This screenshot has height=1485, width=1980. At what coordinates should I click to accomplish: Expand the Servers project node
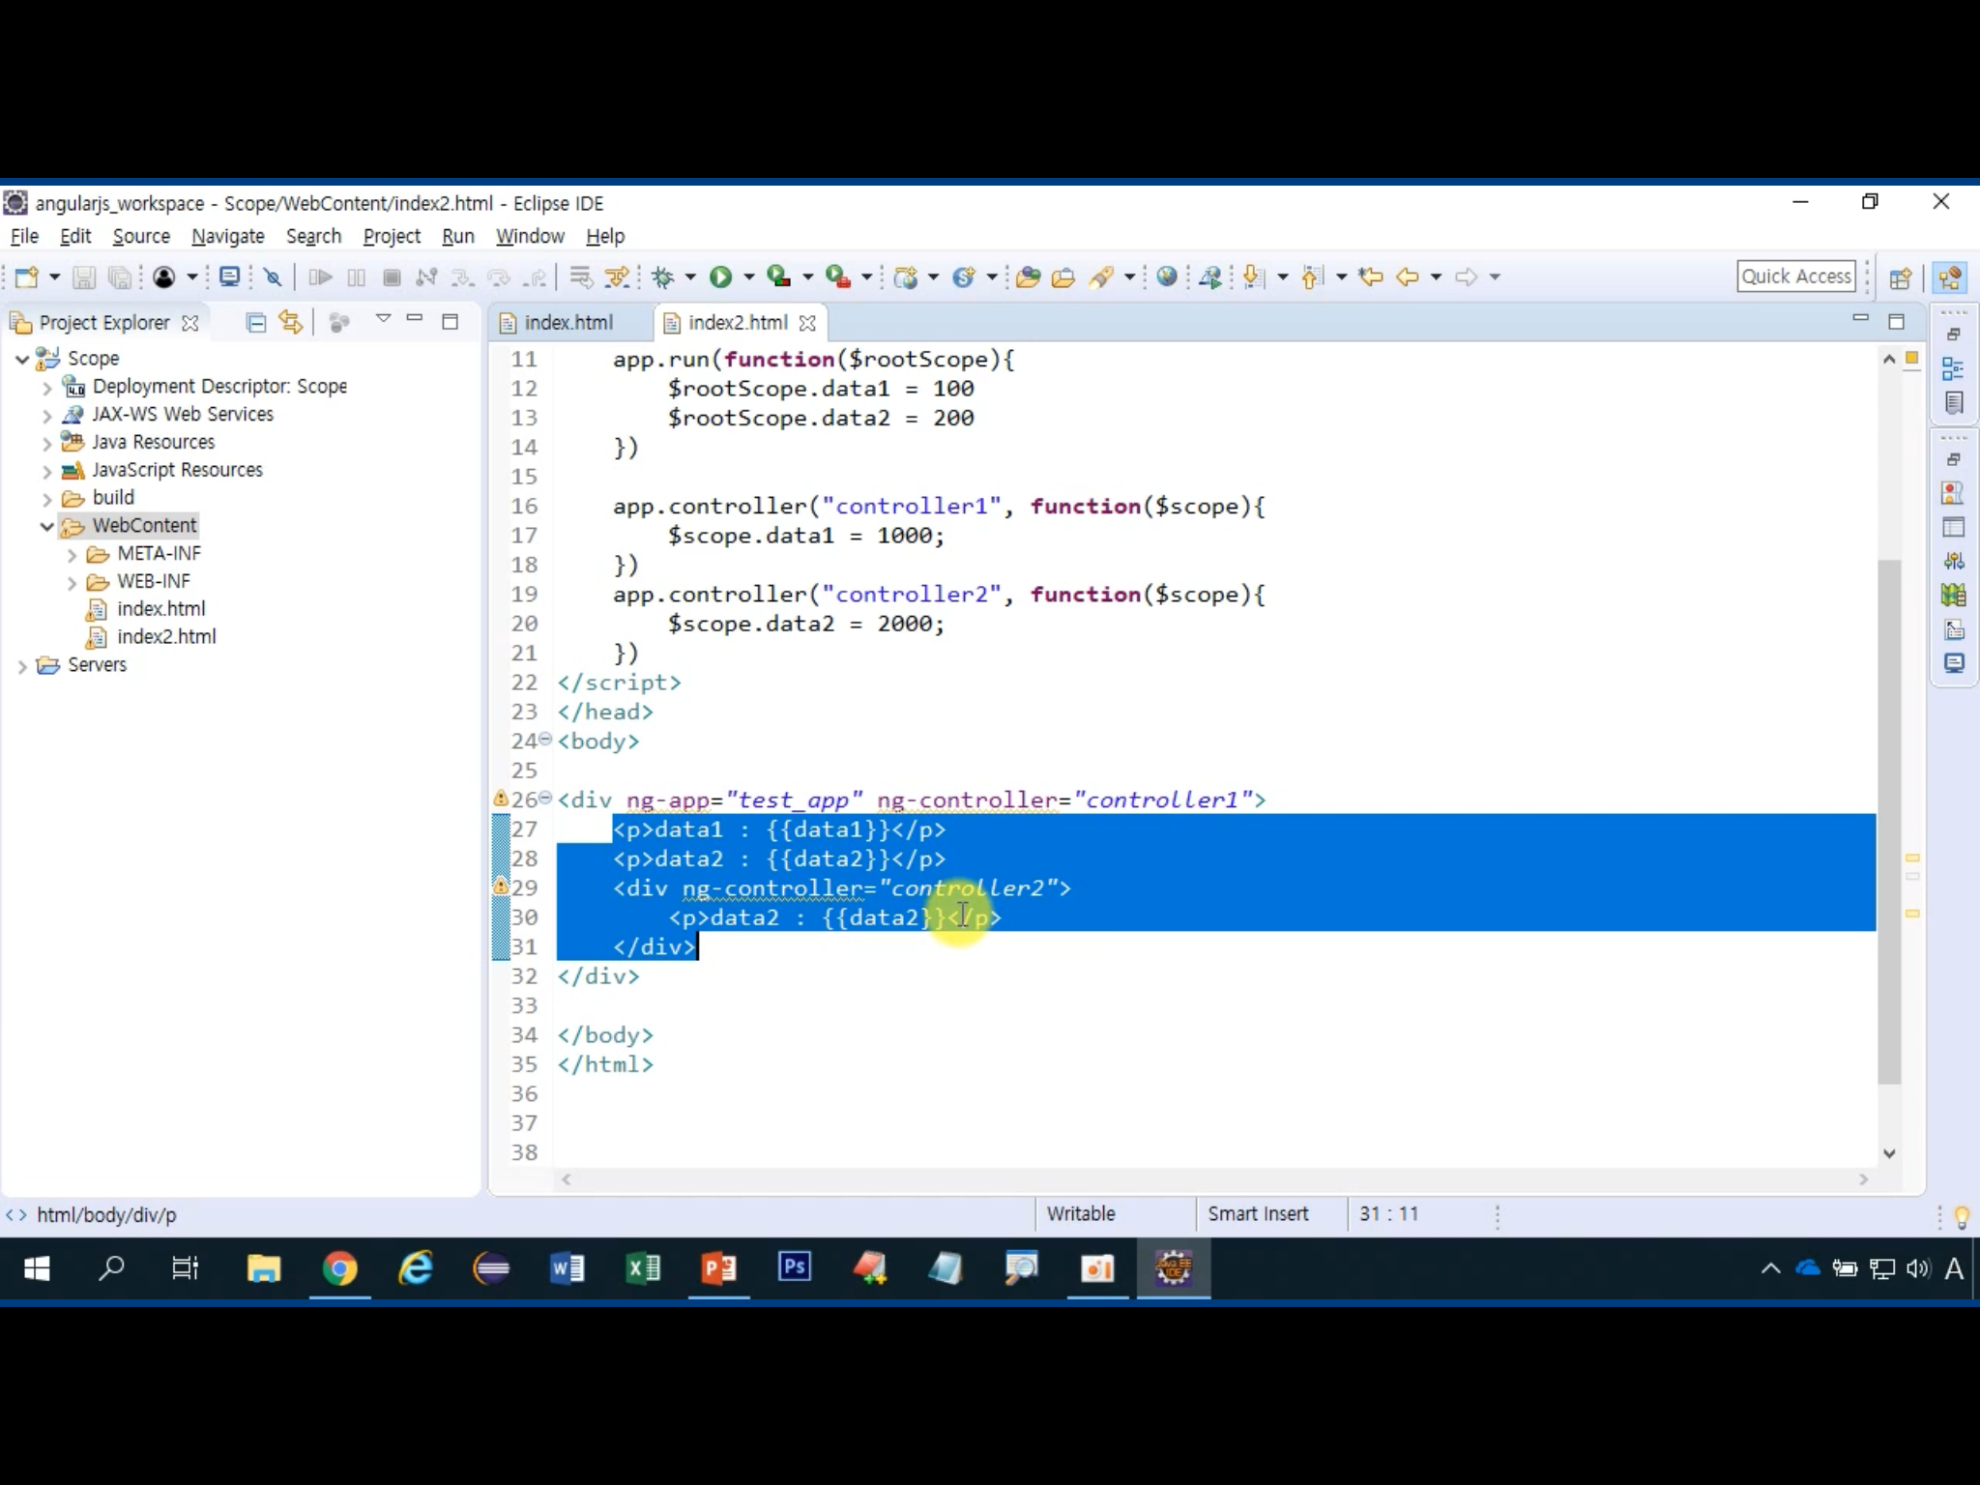[x=22, y=666]
